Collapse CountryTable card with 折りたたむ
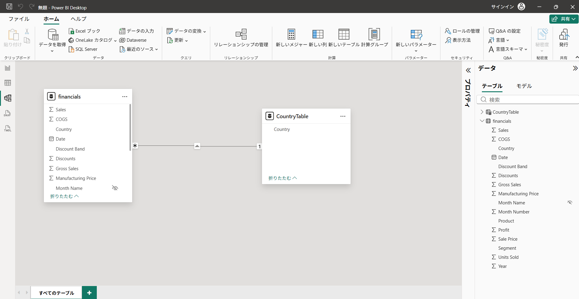The height and width of the screenshot is (299, 579). click(283, 178)
